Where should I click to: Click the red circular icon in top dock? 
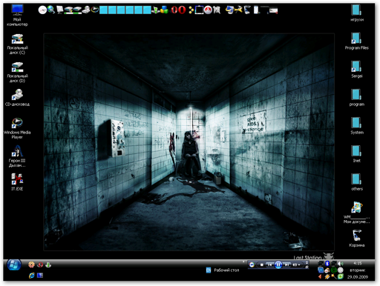tap(208, 10)
